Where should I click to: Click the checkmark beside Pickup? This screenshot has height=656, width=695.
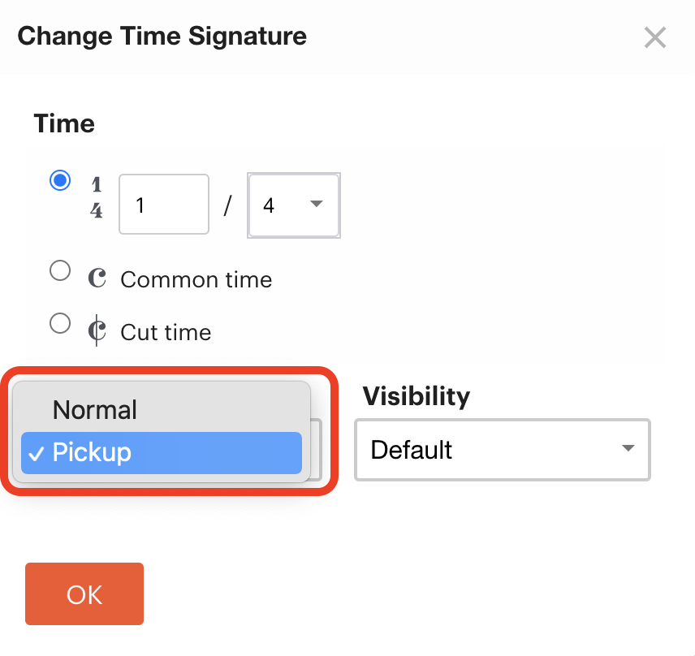point(36,454)
